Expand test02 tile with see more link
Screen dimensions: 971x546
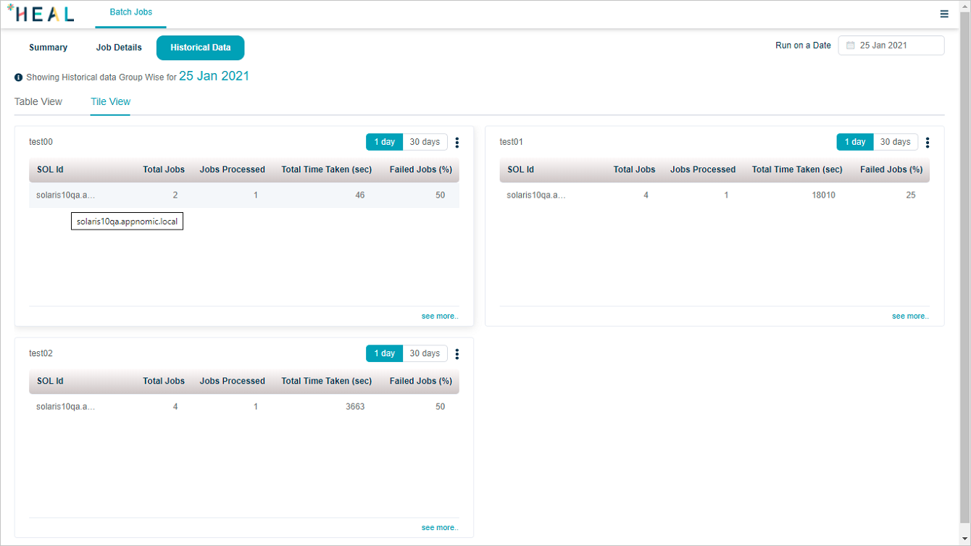[x=440, y=528]
